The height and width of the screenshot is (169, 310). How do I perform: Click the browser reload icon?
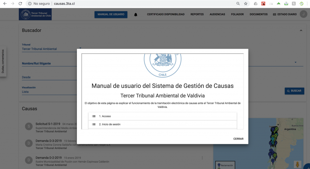coord(20,4)
